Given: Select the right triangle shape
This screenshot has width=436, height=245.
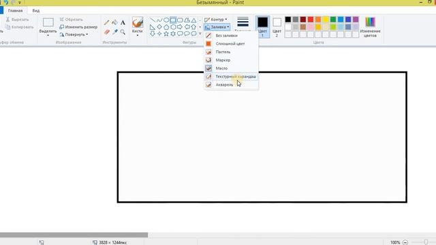Looking at the screenshot, I should 153,27.
